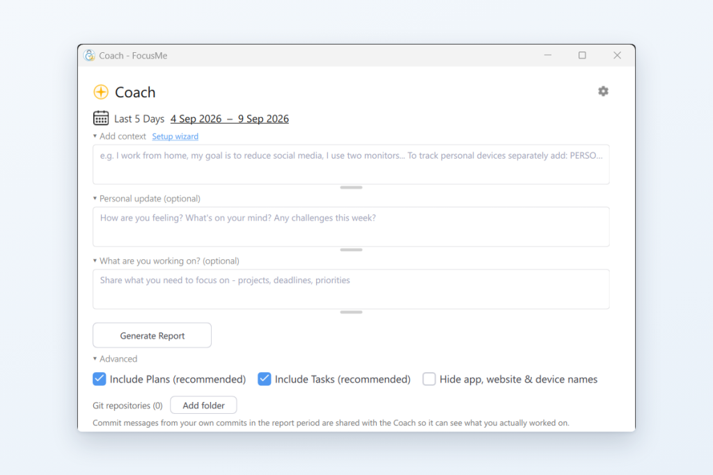Focus the What are you working on text box
The image size is (713, 475).
pyautogui.click(x=351, y=289)
